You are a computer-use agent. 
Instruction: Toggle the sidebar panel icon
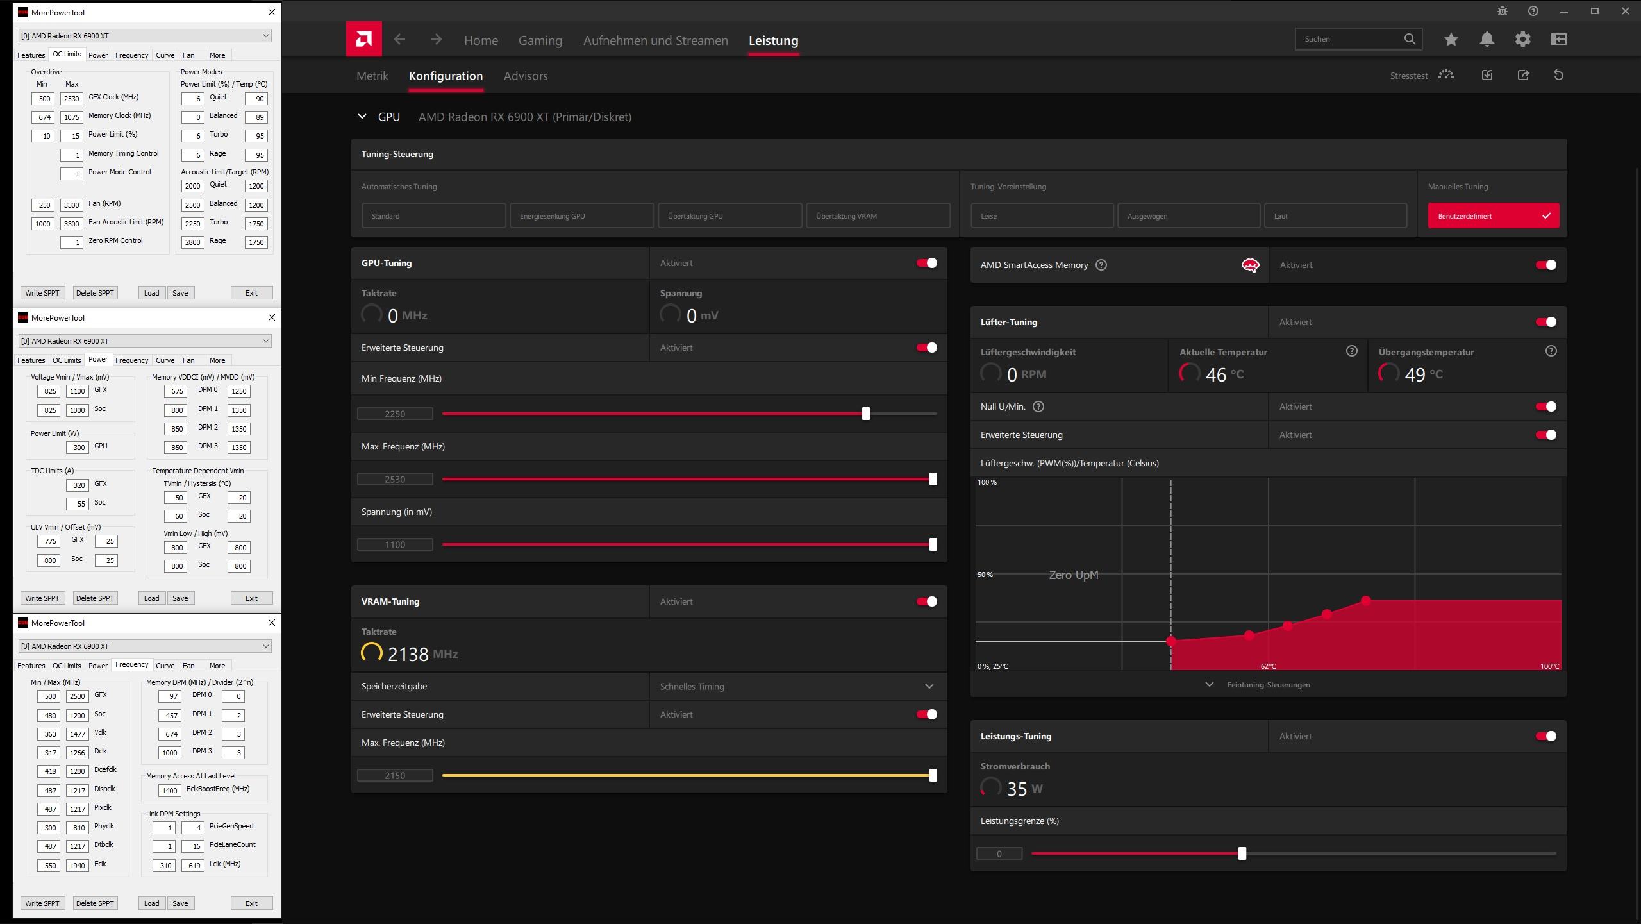pyautogui.click(x=1559, y=40)
